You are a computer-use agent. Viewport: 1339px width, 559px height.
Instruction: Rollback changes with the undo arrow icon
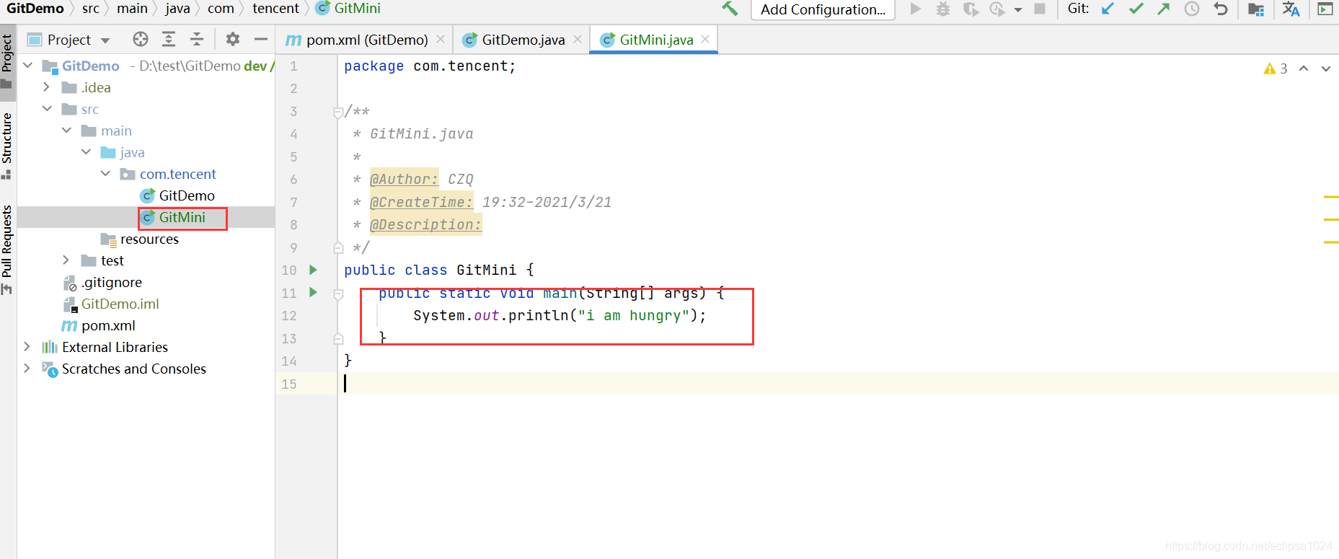1220,9
